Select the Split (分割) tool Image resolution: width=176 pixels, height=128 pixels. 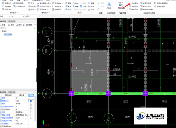(x=91, y=10)
